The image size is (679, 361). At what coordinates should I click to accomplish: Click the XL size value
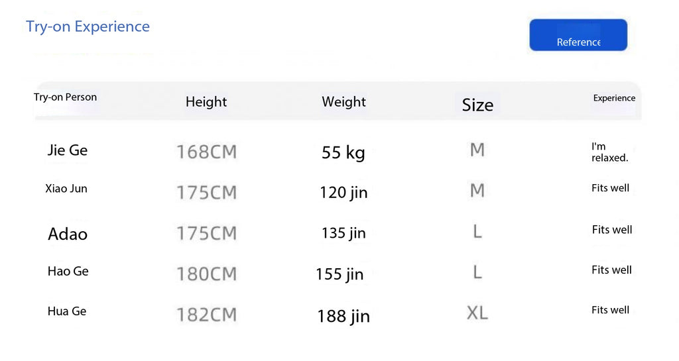click(x=477, y=313)
